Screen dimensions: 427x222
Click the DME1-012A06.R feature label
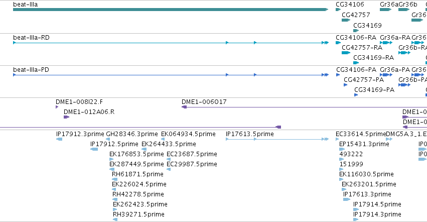(x=89, y=112)
